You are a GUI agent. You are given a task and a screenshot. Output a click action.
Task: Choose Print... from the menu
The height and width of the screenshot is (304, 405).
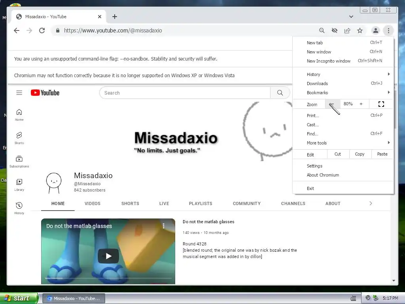click(343, 116)
